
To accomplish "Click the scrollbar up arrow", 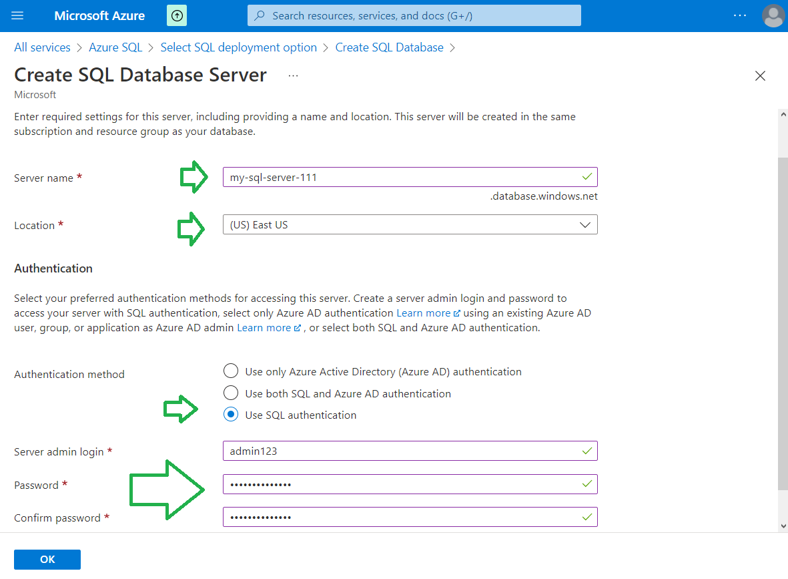I will [x=783, y=115].
